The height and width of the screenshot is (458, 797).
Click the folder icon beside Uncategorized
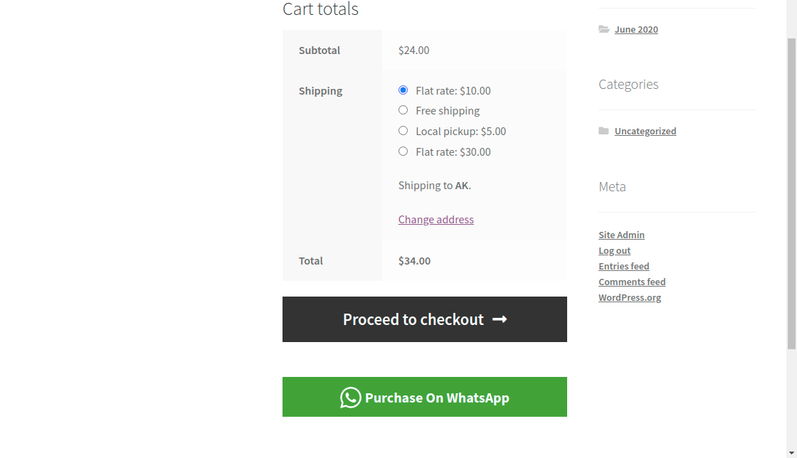coord(603,131)
